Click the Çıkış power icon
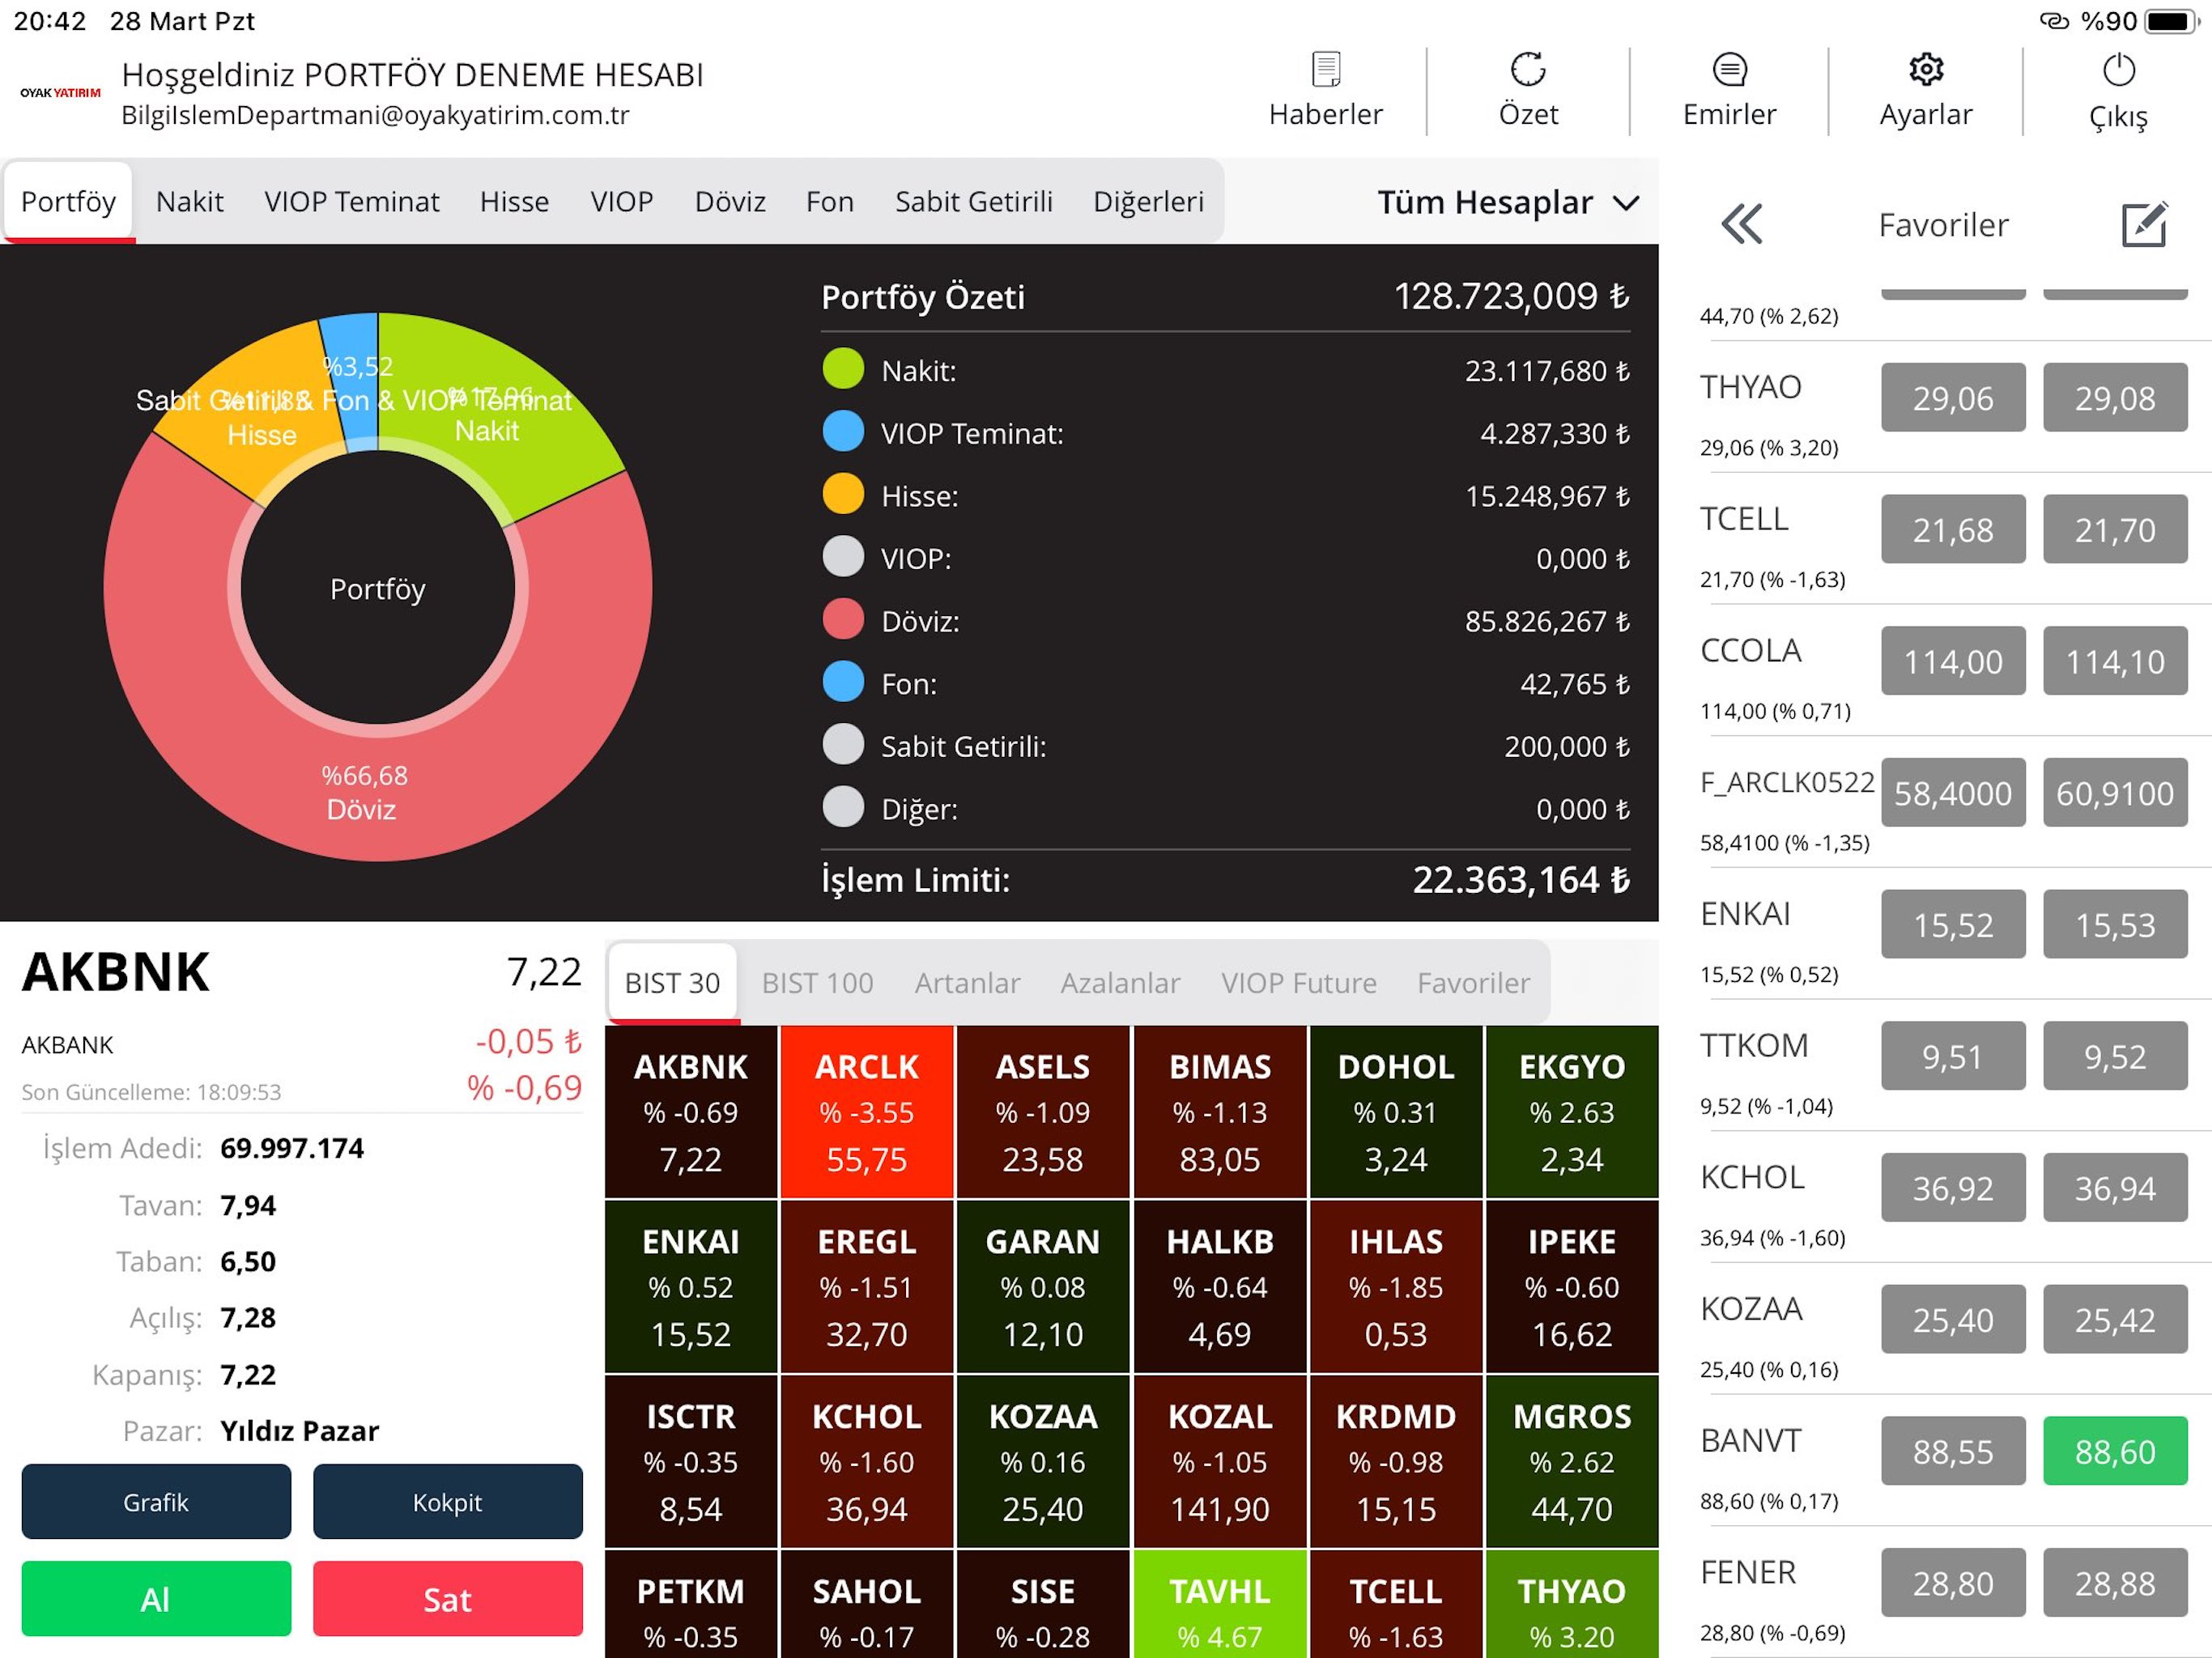Image resolution: width=2212 pixels, height=1658 pixels. pos(2118,70)
